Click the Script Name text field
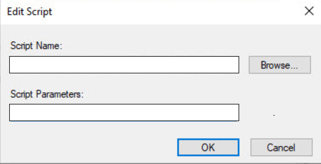 pyautogui.click(x=124, y=65)
